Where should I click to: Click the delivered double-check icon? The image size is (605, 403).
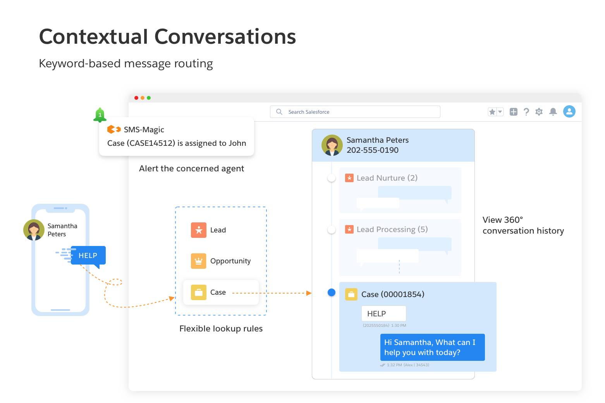(x=383, y=365)
